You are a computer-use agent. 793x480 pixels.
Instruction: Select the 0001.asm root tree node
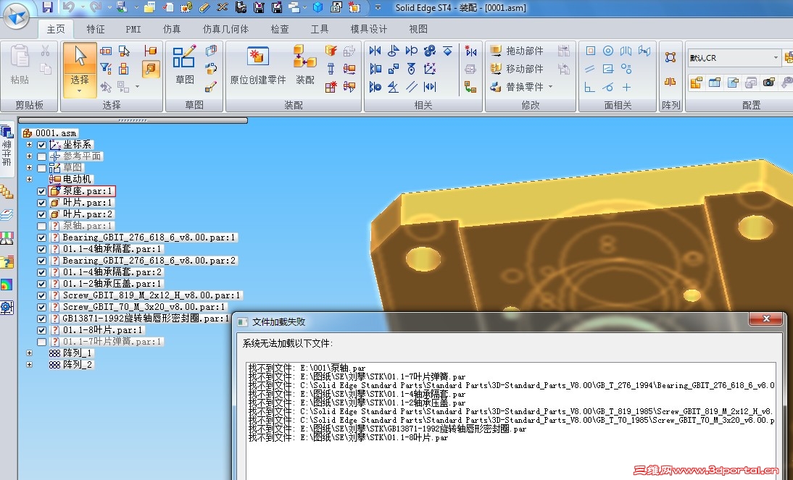[49, 133]
